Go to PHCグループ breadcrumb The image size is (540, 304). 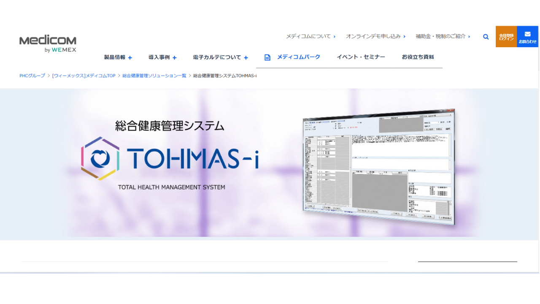[x=32, y=76]
